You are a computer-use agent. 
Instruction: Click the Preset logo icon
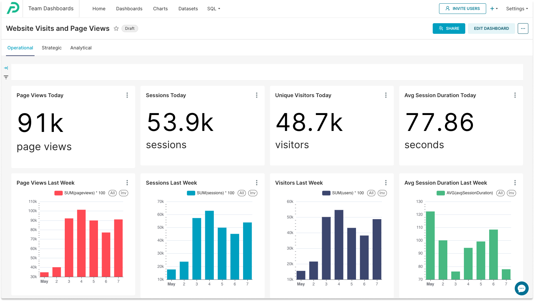coord(13,8)
